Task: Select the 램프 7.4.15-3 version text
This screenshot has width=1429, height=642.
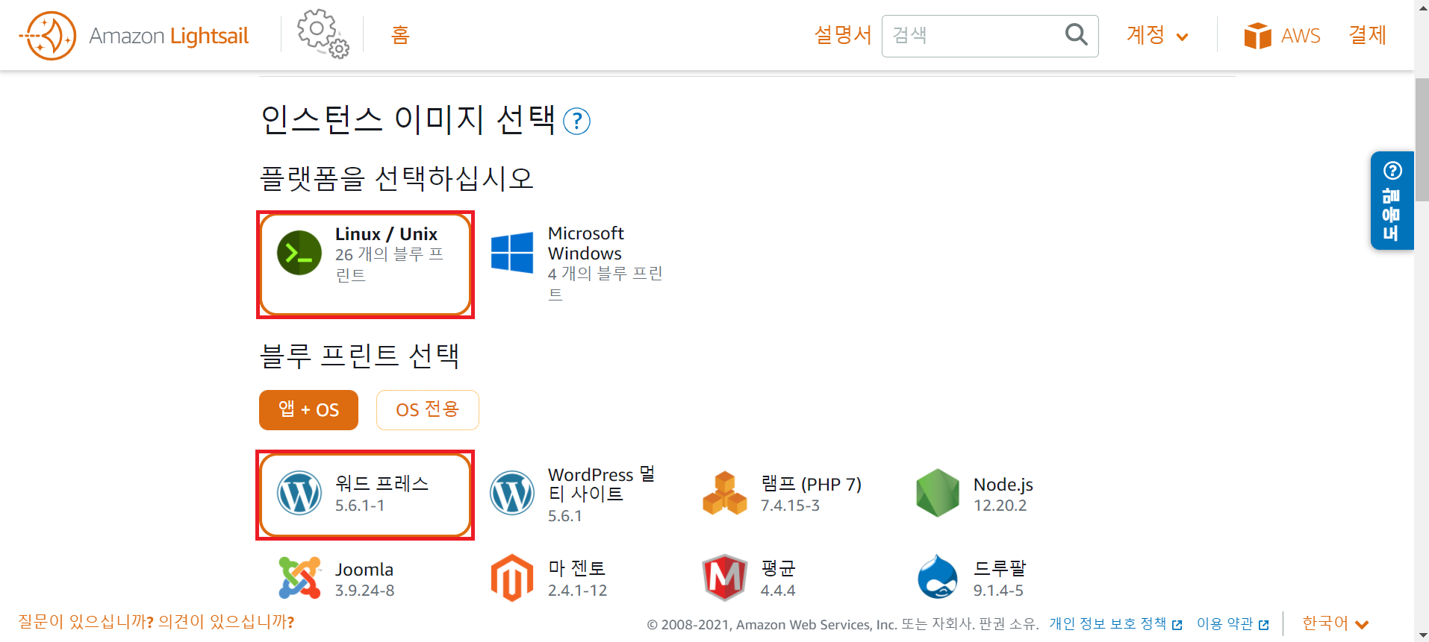Action: coord(790,506)
